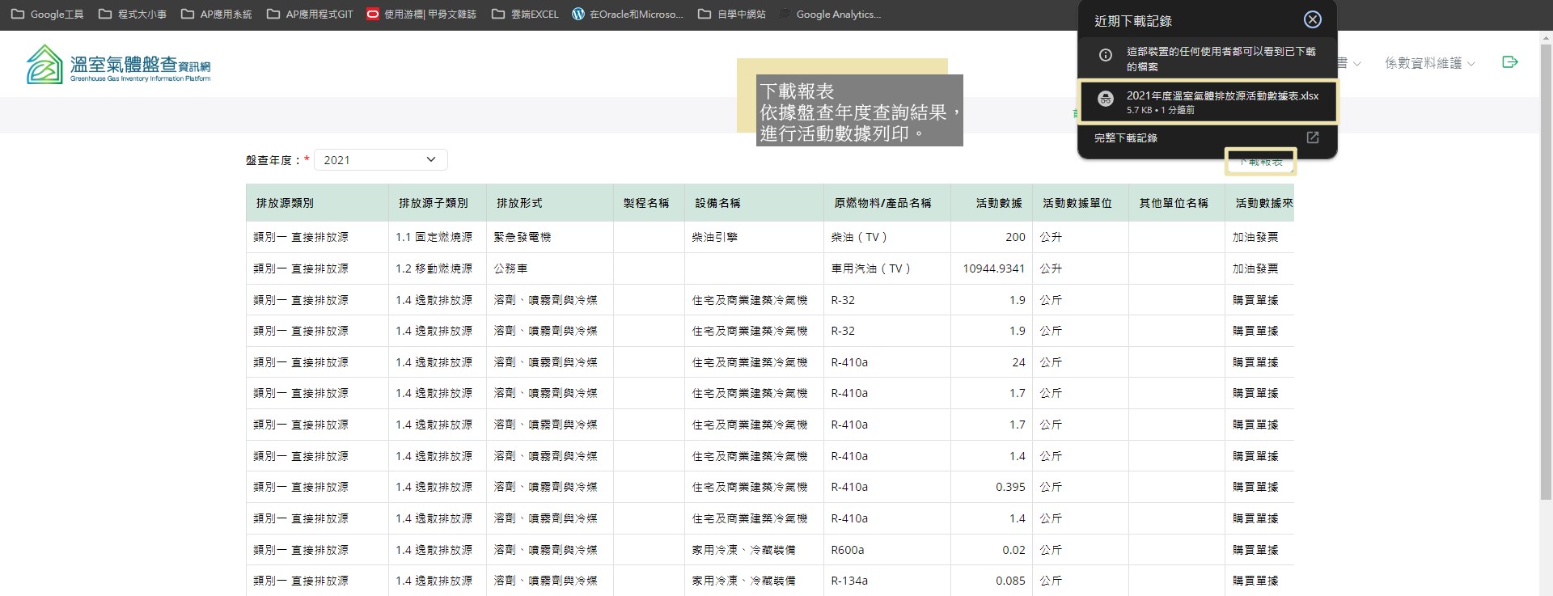
Task: Expand the 盤查年度 2021 dropdown
Action: [380, 160]
